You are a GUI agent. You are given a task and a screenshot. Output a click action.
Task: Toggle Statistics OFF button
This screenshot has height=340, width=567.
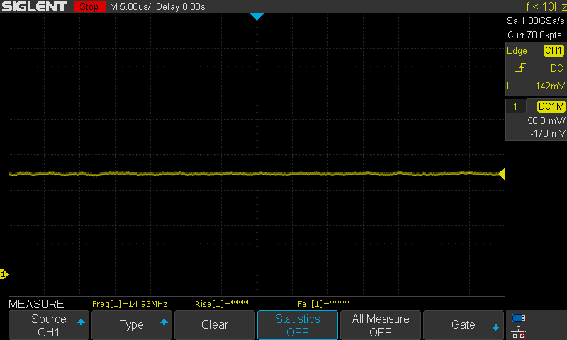click(298, 325)
